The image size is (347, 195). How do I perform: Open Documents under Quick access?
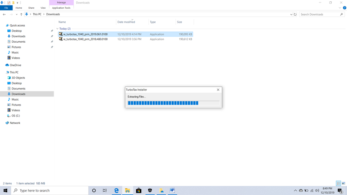[18, 42]
